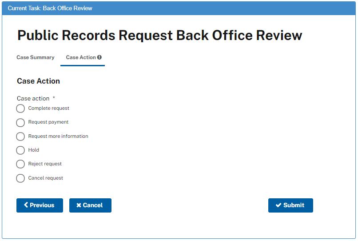Click the Current Task header bar
Image resolution: width=358 pixels, height=241 pixels.
[x=179, y=8]
